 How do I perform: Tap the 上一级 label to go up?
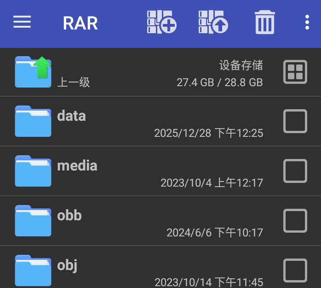74,82
